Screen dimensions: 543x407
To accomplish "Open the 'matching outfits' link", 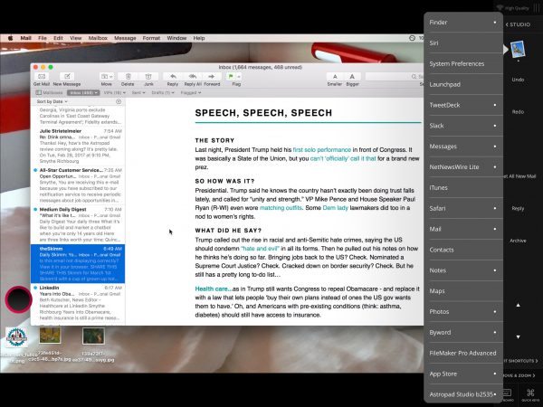I will [x=281, y=208].
